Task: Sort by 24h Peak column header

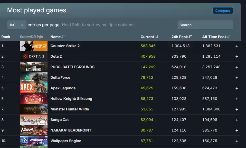Action: pos(182,37)
